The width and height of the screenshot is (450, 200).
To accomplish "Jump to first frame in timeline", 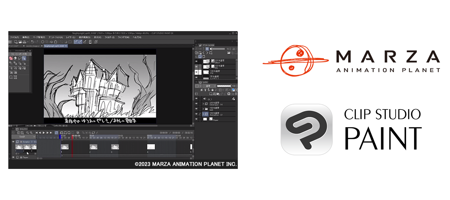I will (36, 133).
